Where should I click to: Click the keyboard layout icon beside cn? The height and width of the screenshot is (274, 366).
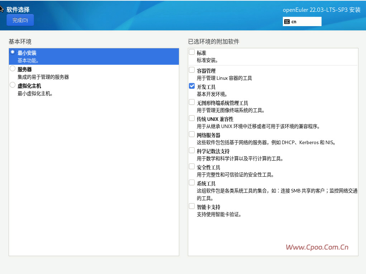coord(287,22)
